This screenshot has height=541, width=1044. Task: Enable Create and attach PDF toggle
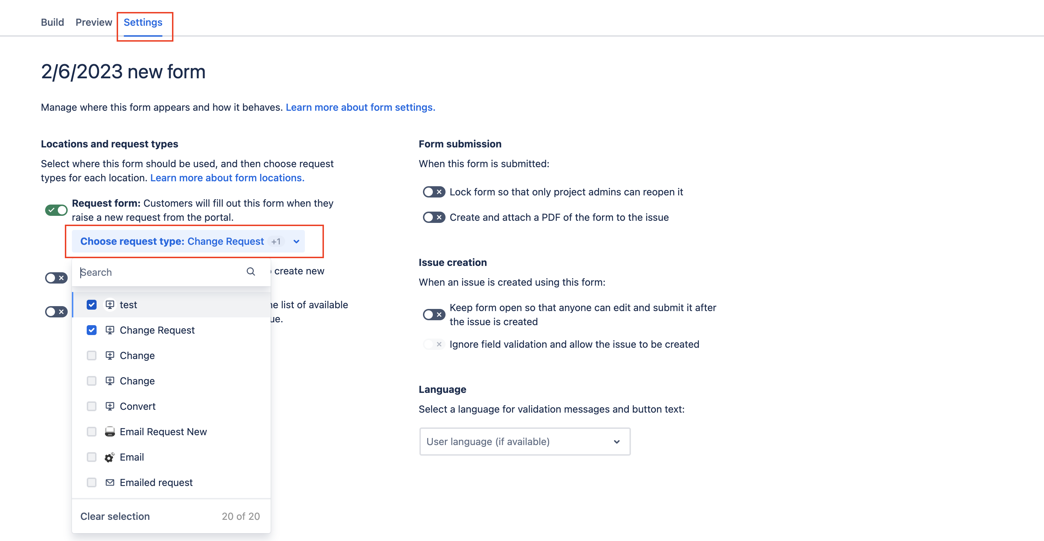(434, 217)
